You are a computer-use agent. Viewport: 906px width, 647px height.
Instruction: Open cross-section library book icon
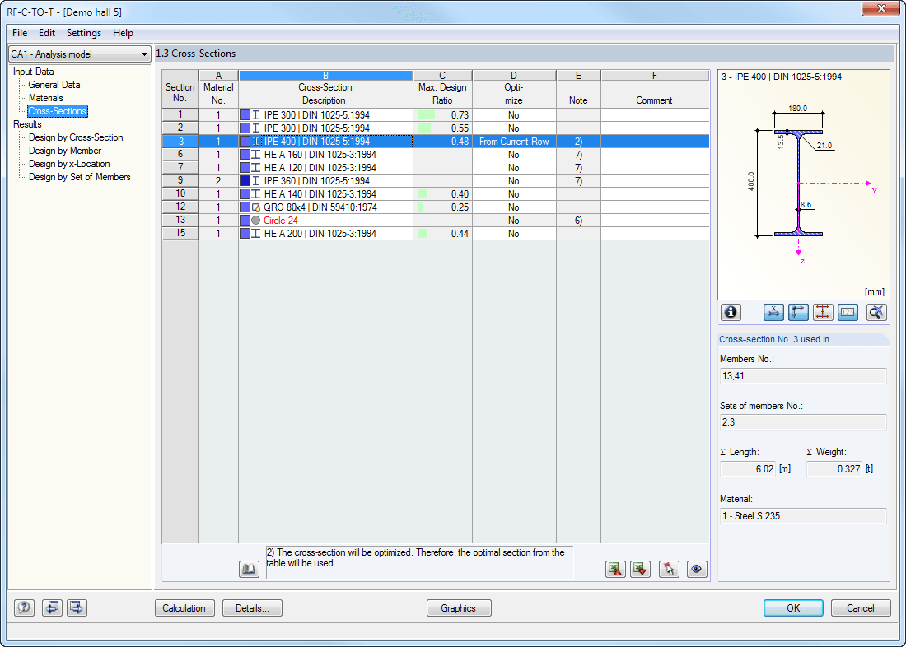pos(249,570)
